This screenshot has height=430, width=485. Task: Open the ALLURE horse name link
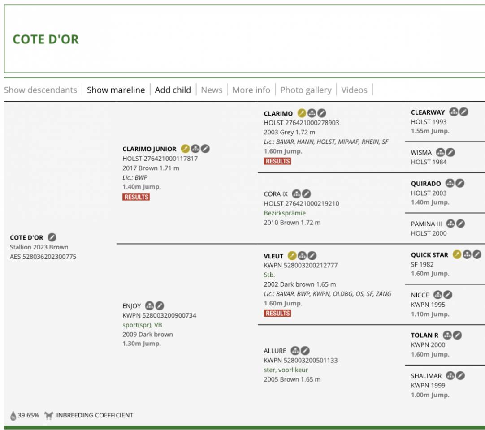coord(275,351)
